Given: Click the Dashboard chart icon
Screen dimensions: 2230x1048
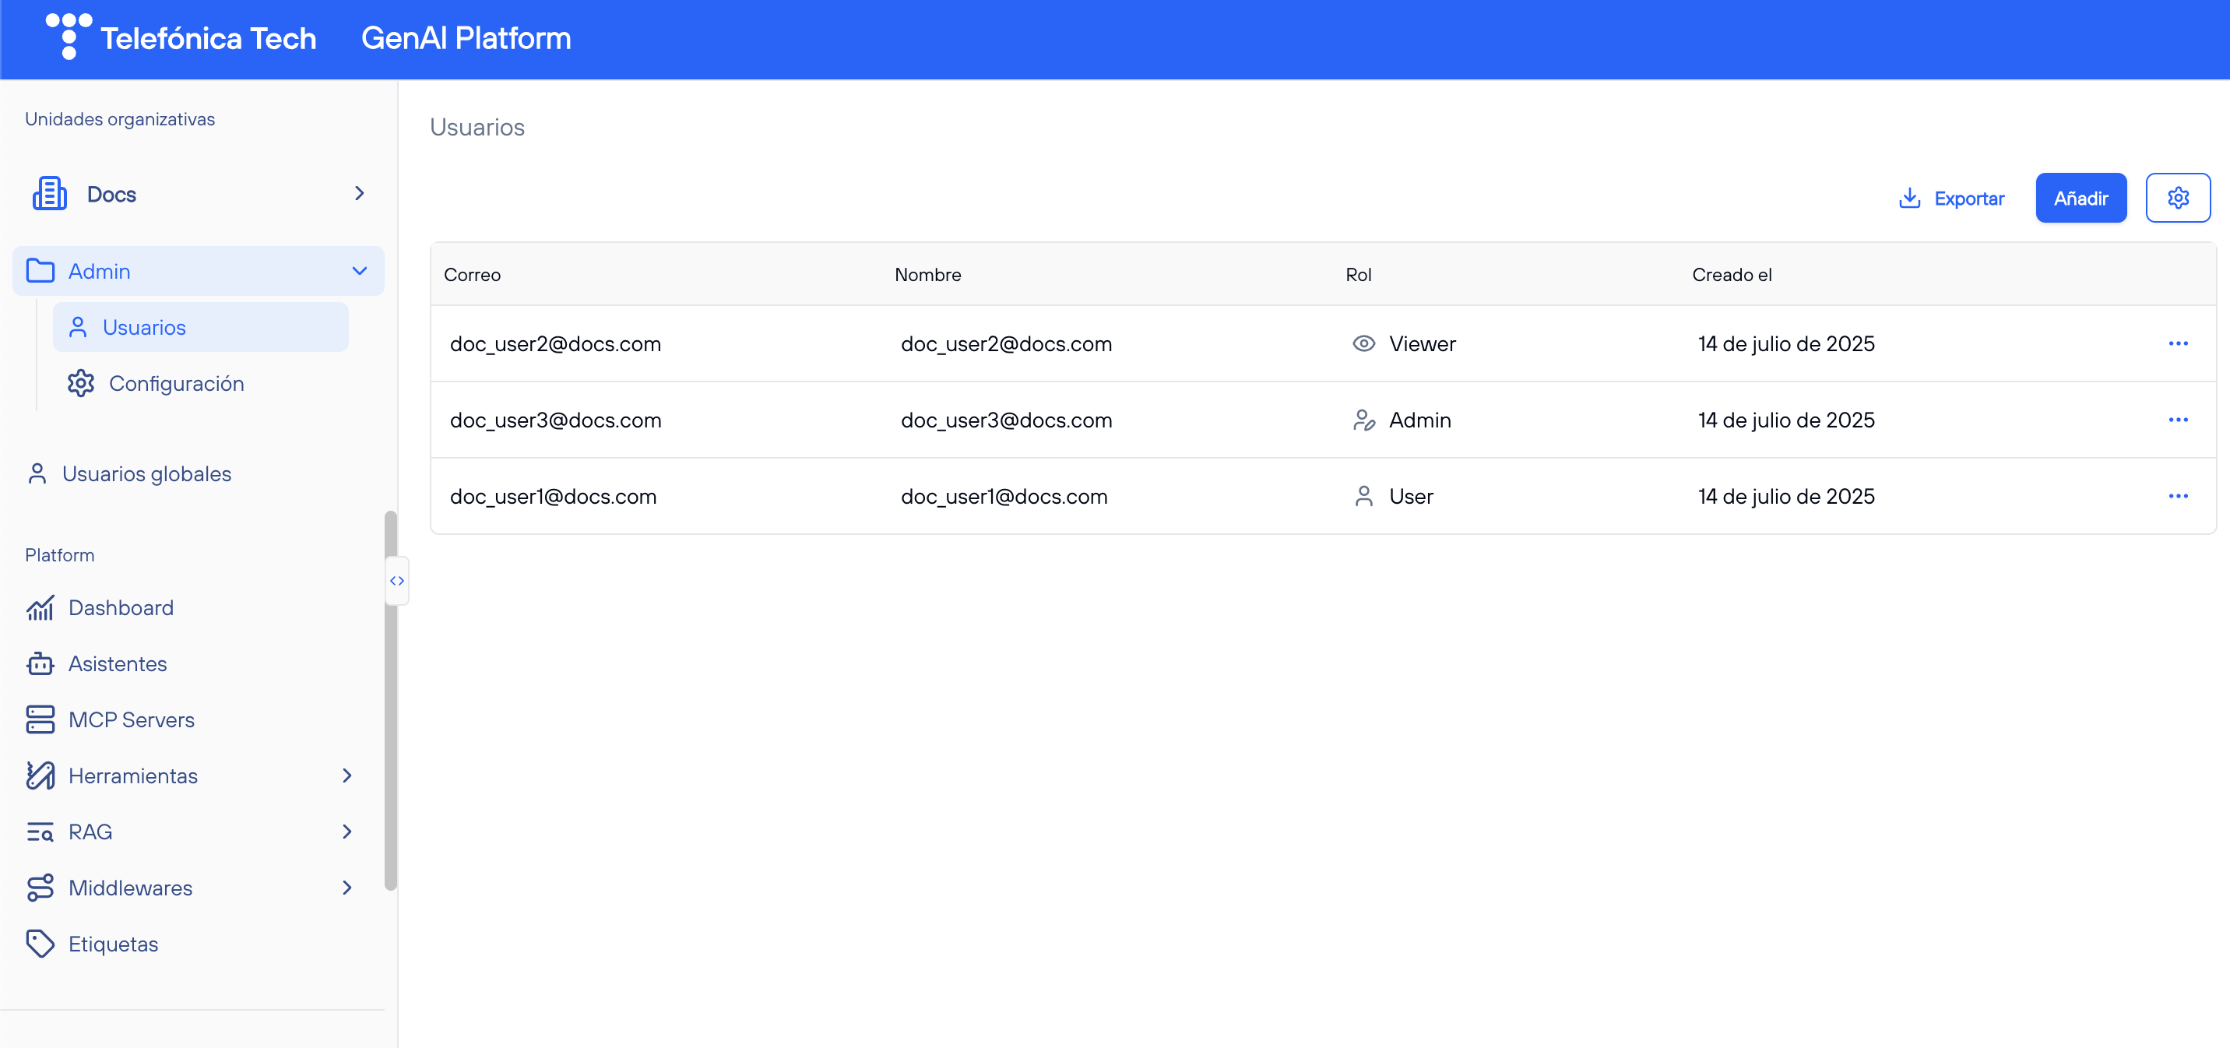Looking at the screenshot, I should coord(40,608).
